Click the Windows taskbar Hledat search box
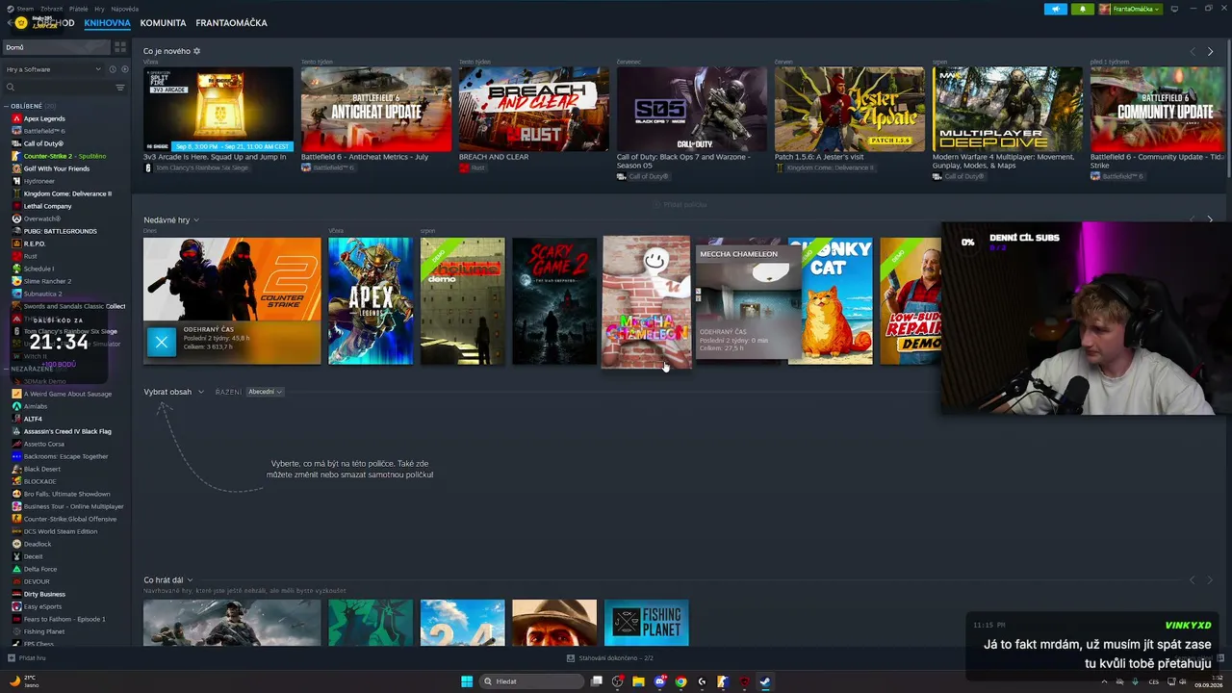 pos(533,681)
